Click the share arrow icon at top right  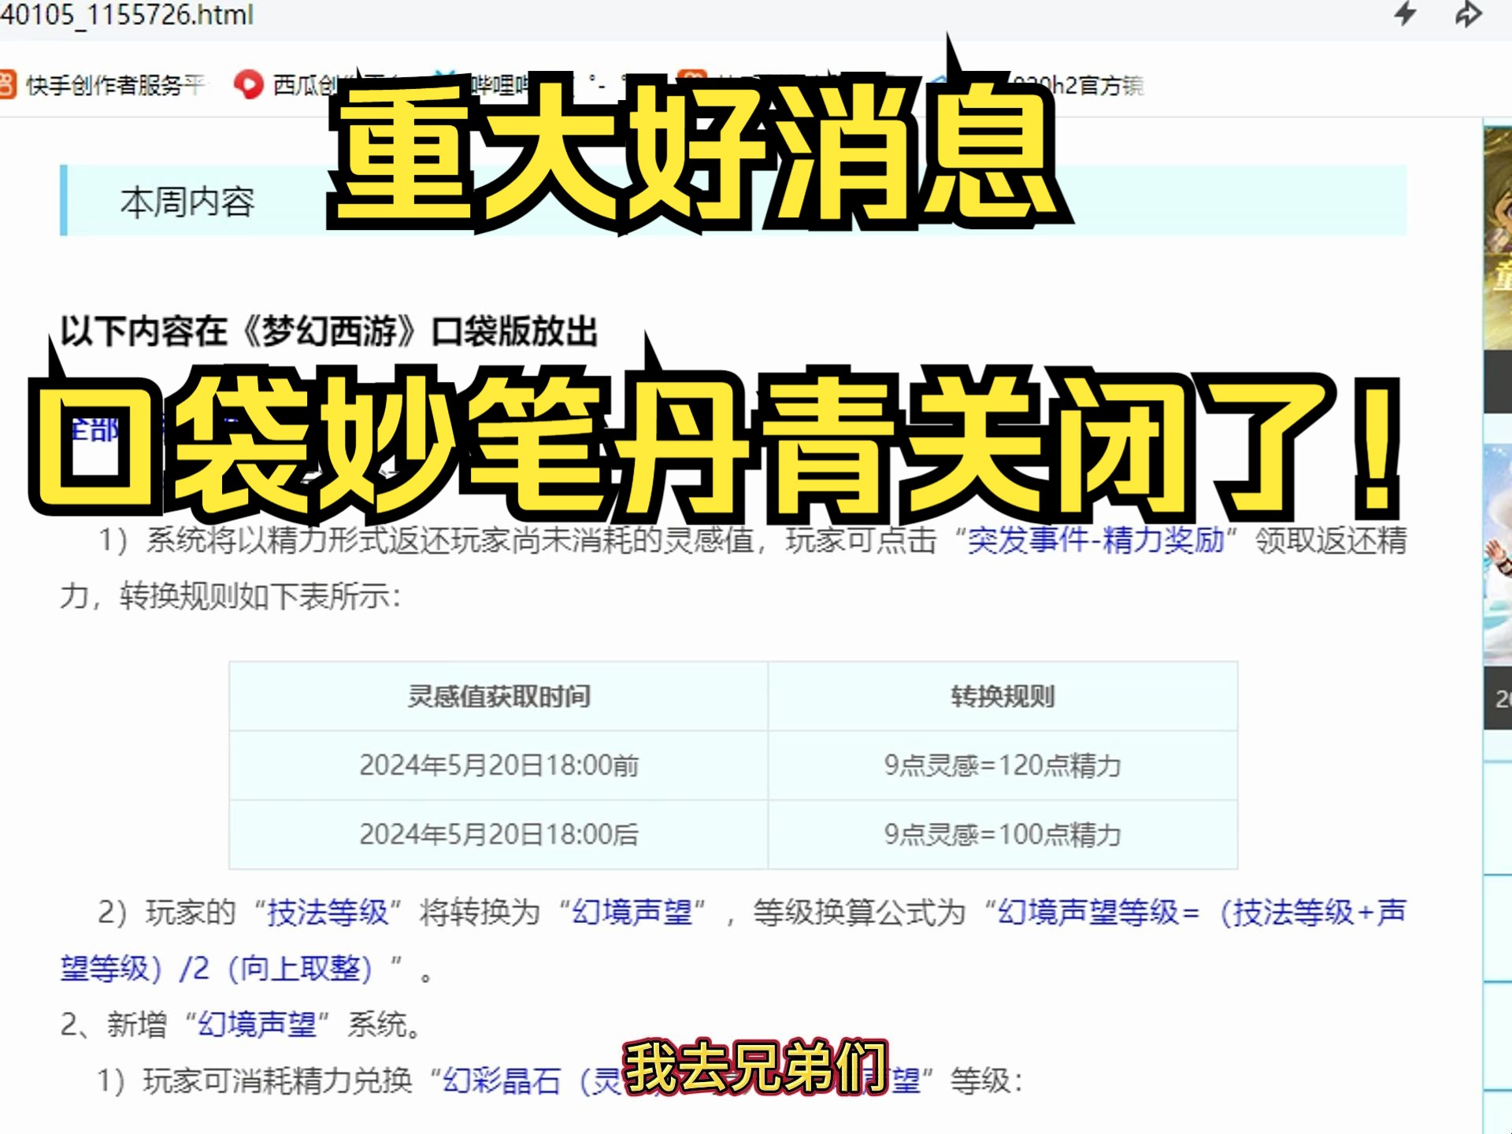point(1468,14)
